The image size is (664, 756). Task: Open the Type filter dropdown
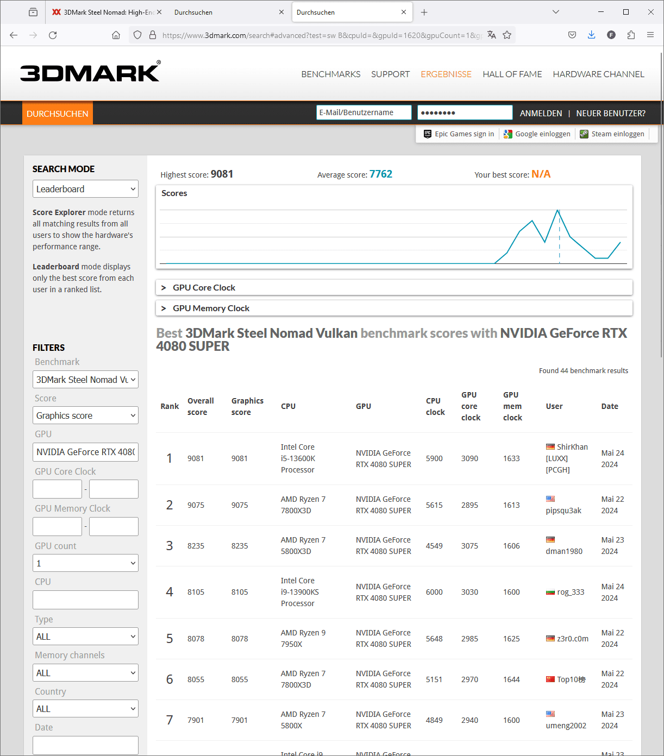click(x=85, y=637)
